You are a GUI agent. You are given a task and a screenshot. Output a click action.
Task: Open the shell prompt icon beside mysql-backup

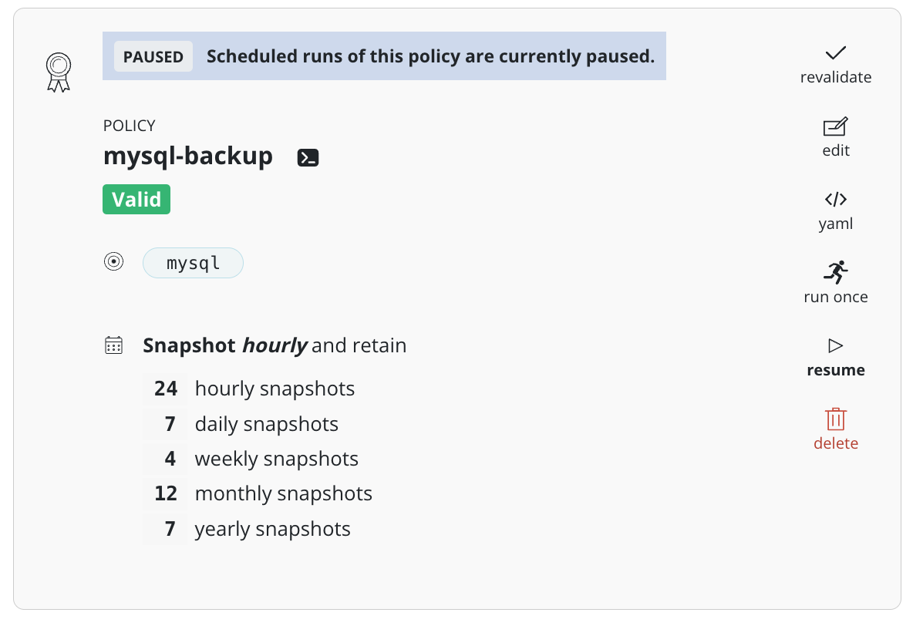click(x=308, y=156)
